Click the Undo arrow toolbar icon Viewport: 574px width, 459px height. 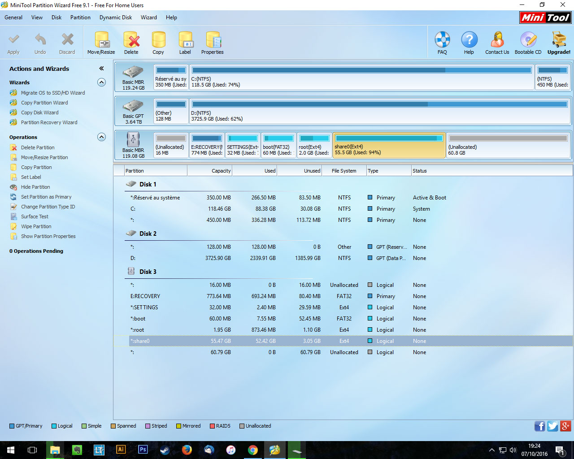click(40, 40)
